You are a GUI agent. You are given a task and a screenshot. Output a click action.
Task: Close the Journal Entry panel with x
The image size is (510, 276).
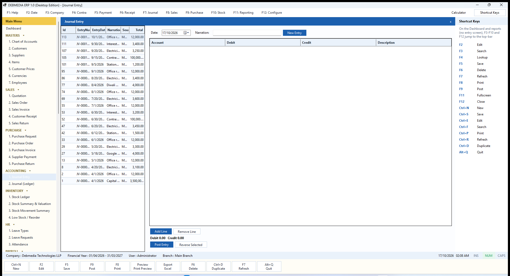click(451, 22)
